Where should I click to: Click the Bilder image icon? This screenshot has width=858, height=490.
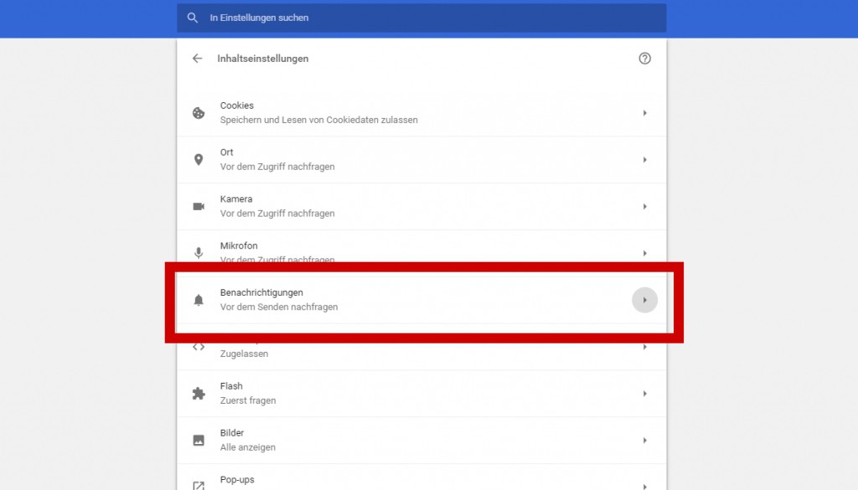(199, 440)
